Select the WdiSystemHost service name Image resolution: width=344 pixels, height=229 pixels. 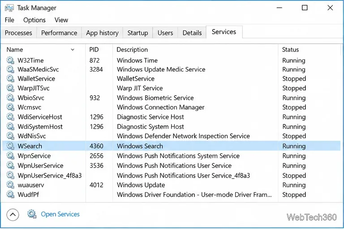point(40,127)
